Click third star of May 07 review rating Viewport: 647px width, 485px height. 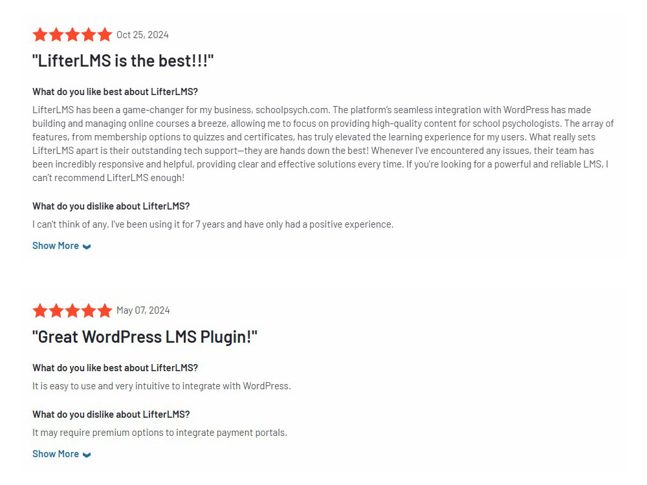coord(72,310)
